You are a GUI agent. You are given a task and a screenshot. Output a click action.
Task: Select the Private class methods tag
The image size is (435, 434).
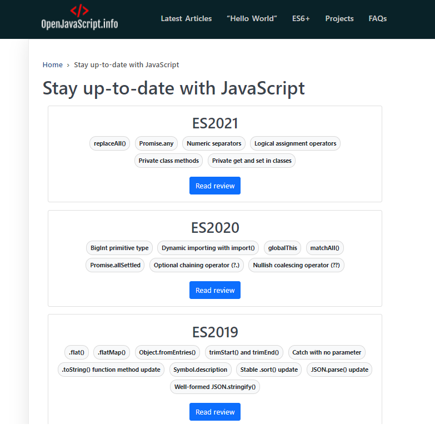point(169,161)
